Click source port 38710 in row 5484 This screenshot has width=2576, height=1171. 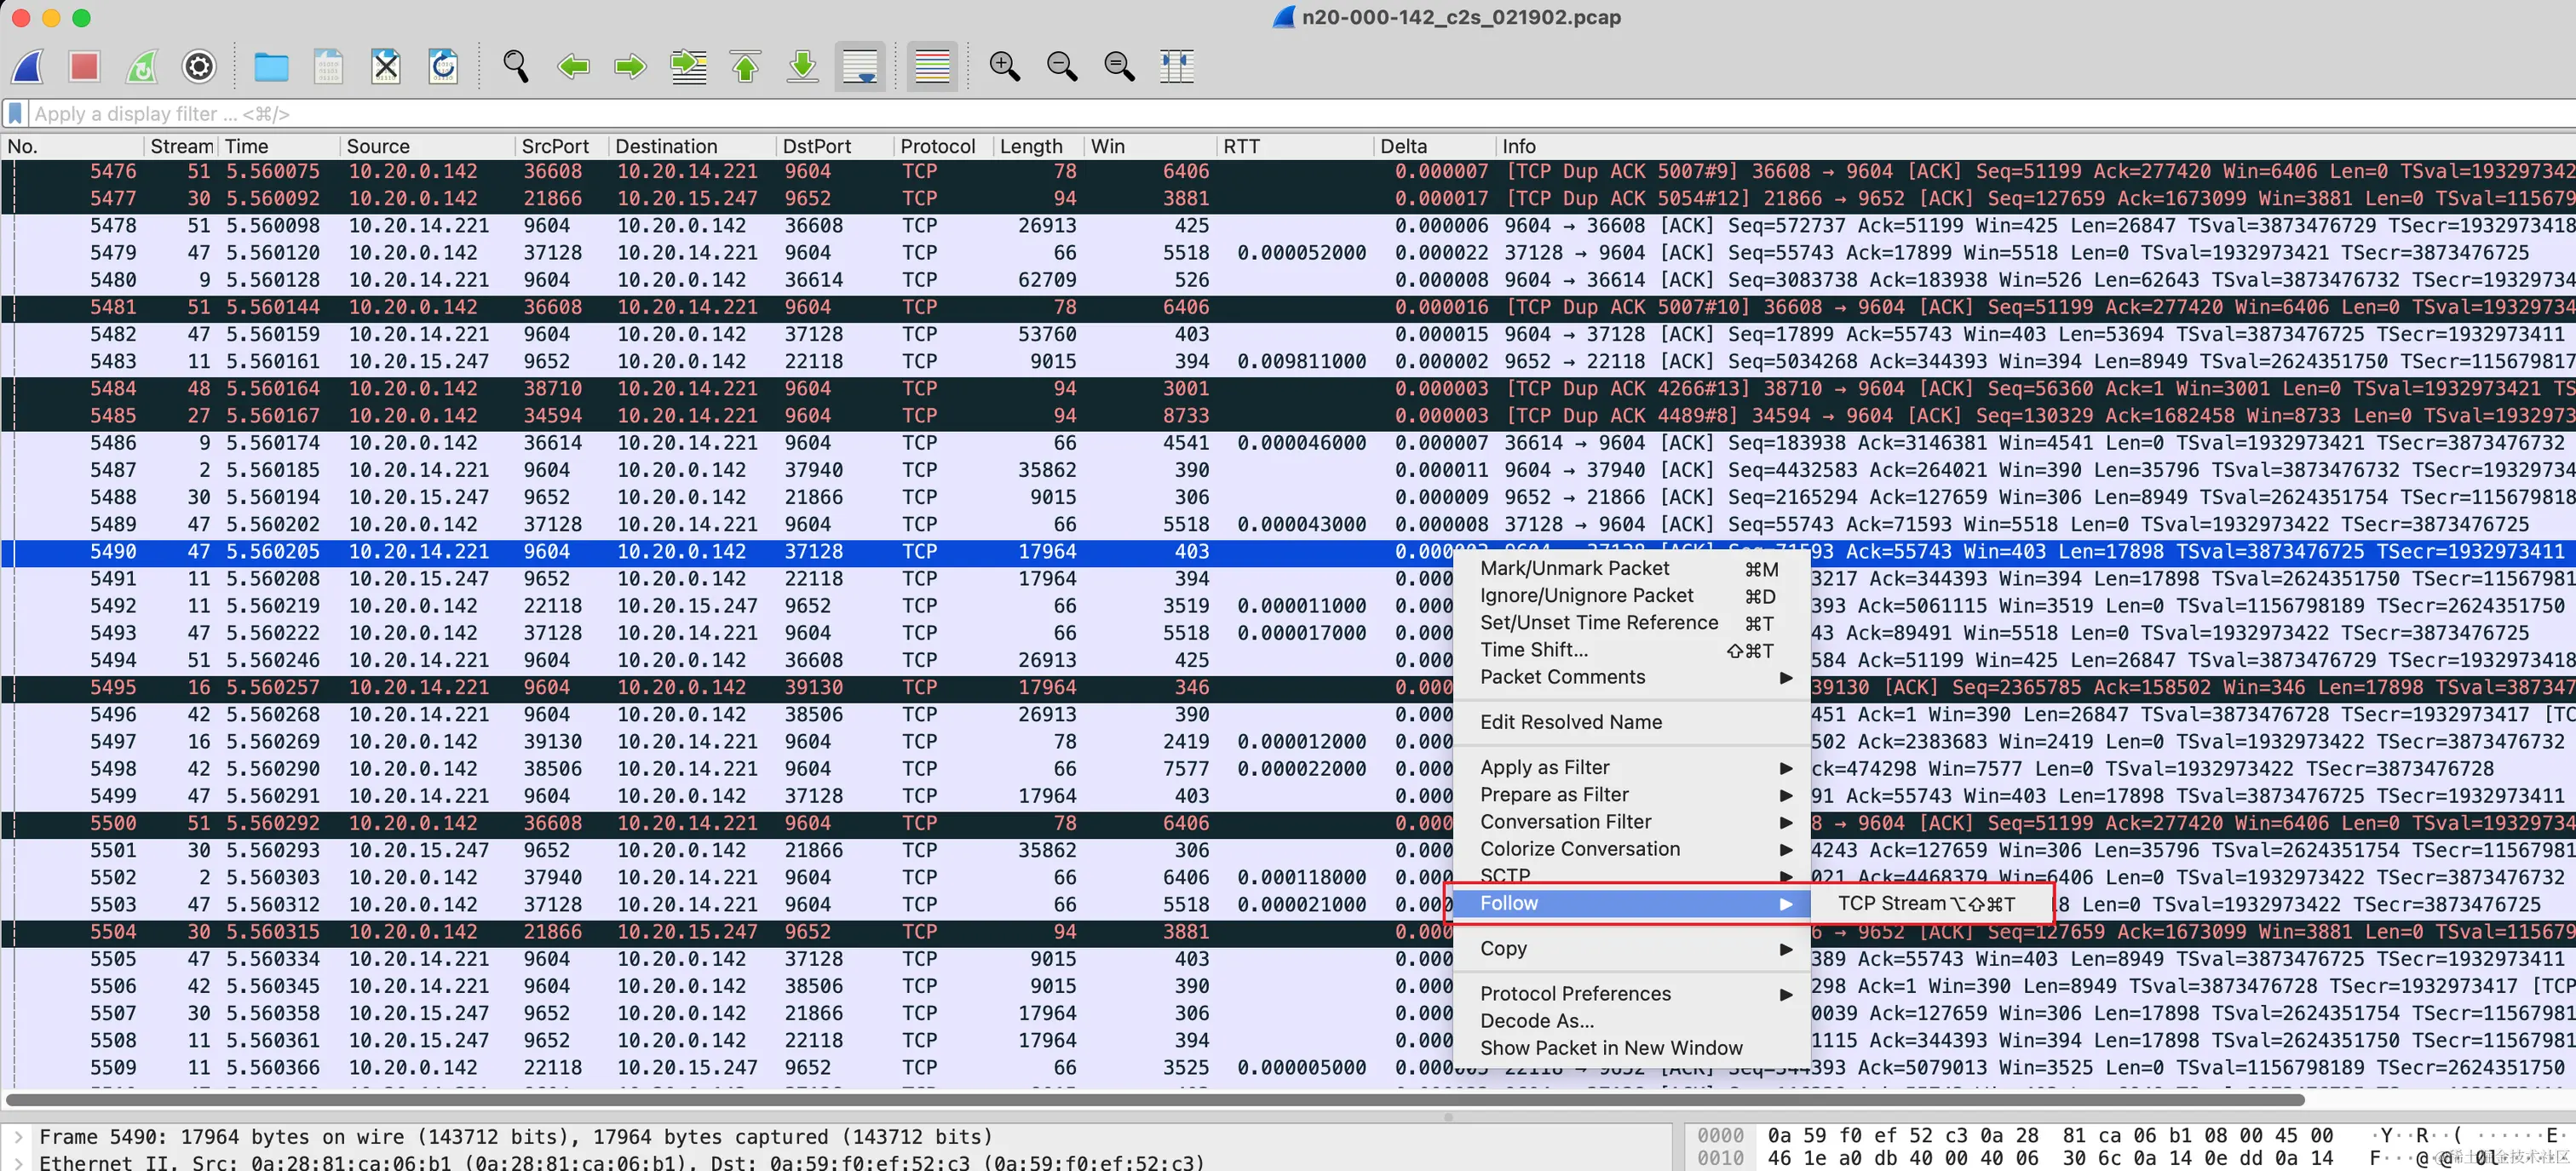tap(553, 388)
